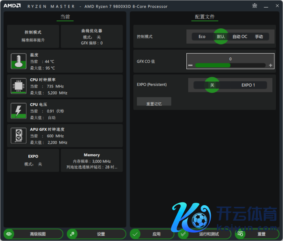Viewport: 283px width, 241px height.
Task: Click the APU GFX graphics card icon
Action: [x=18, y=135]
